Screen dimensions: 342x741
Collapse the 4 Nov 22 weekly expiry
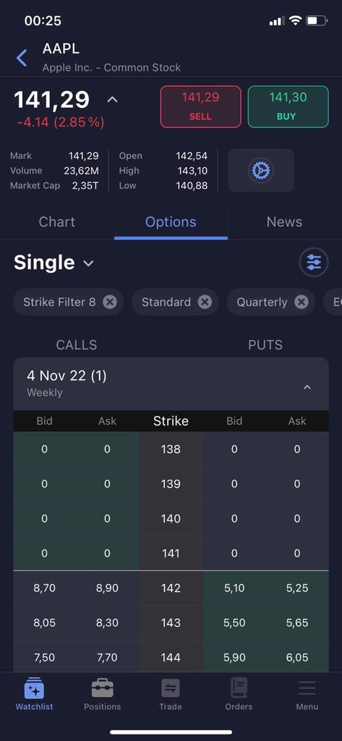[x=307, y=388]
